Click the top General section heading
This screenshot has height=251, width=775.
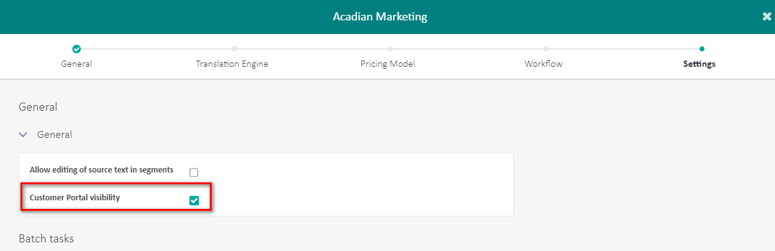38,107
